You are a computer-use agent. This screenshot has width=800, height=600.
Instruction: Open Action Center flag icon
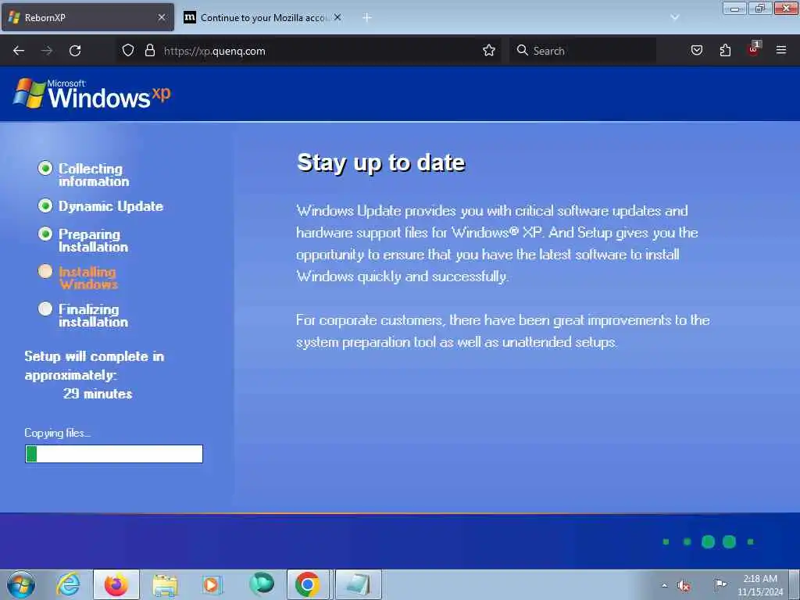720,584
